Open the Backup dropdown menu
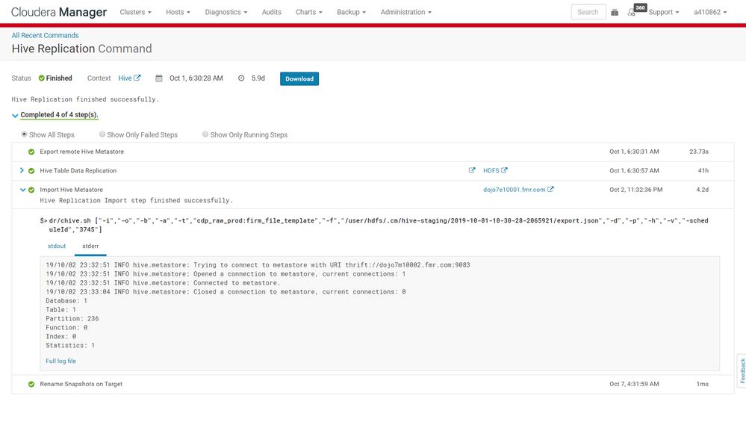The width and height of the screenshot is (746, 425). coord(351,13)
